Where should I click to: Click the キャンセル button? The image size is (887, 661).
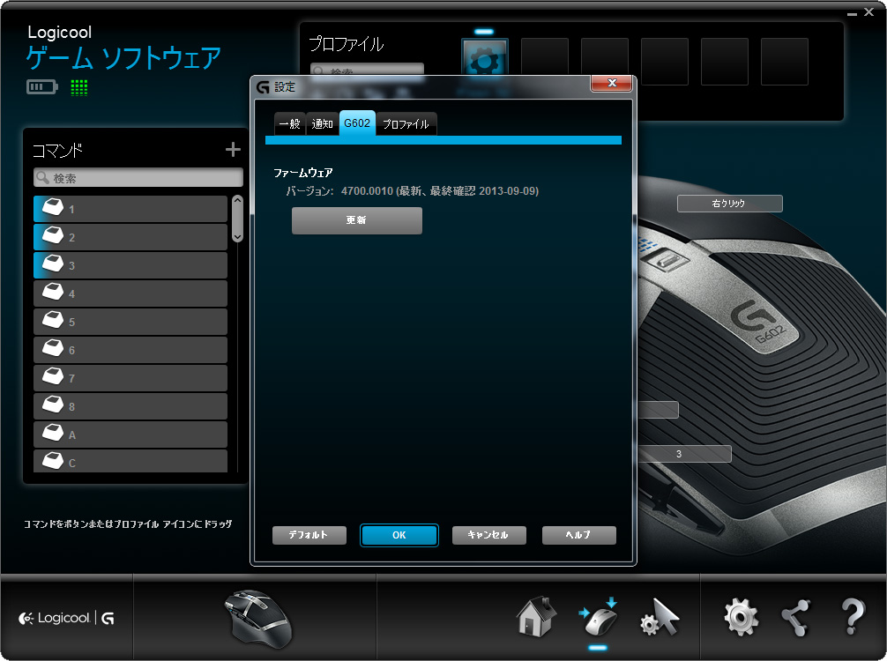point(489,535)
